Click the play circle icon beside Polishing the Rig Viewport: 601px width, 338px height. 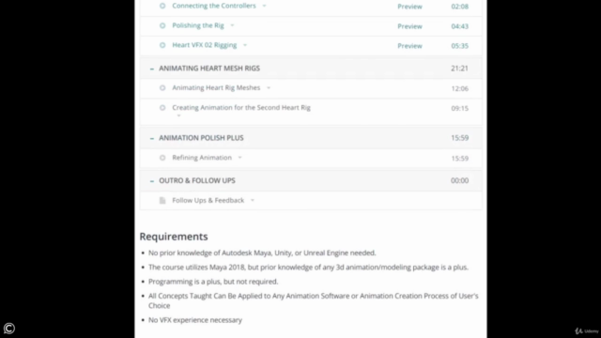pos(162,25)
